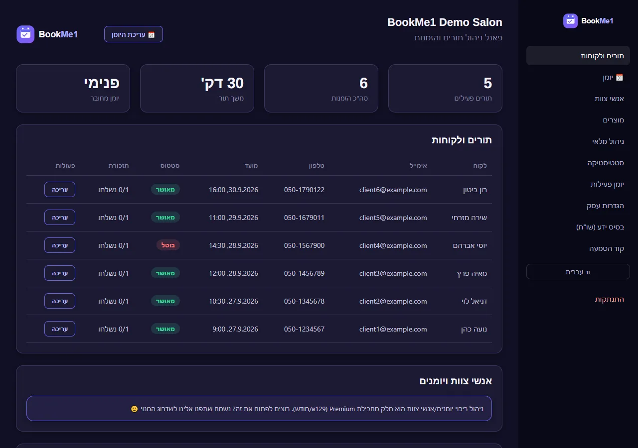Open קוד הטמעה in the sidebar
The width and height of the screenshot is (638, 448).
(578, 248)
